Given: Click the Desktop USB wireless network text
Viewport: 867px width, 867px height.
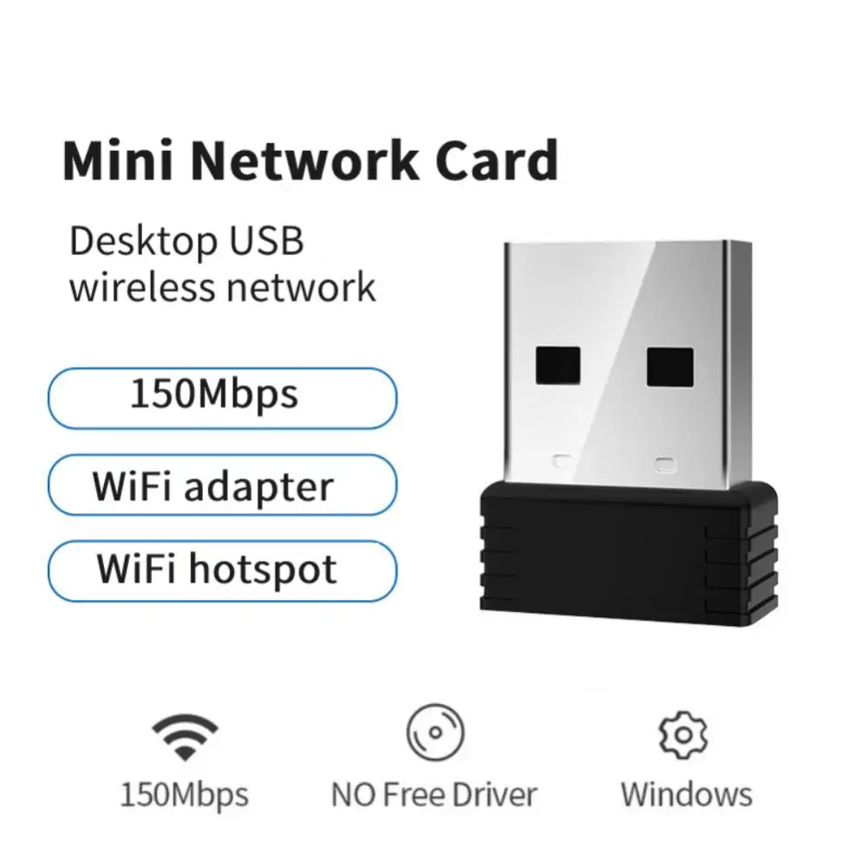Looking at the screenshot, I should pos(222,264).
